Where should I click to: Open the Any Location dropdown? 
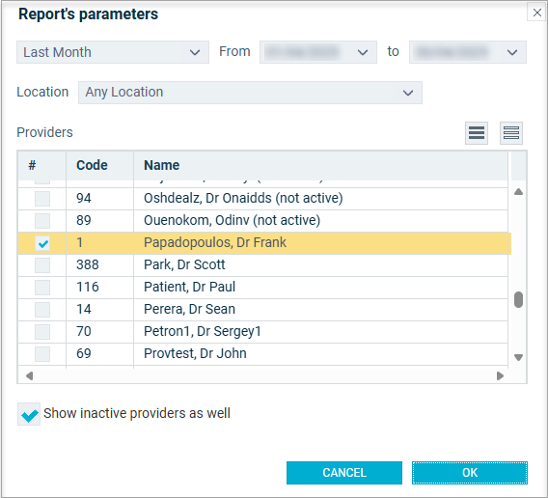coord(250,93)
